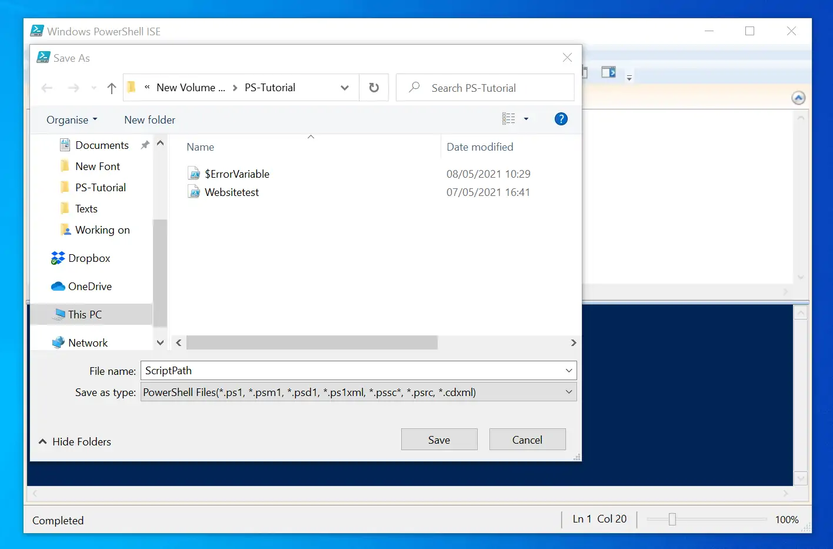
Task: Open the recent locations dropdown
Action: (94, 88)
